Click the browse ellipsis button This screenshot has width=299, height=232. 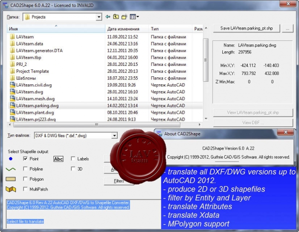(x=288, y=28)
